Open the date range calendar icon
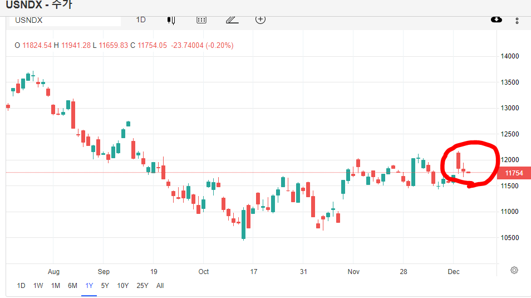531x298 pixels. pyautogui.click(x=201, y=20)
